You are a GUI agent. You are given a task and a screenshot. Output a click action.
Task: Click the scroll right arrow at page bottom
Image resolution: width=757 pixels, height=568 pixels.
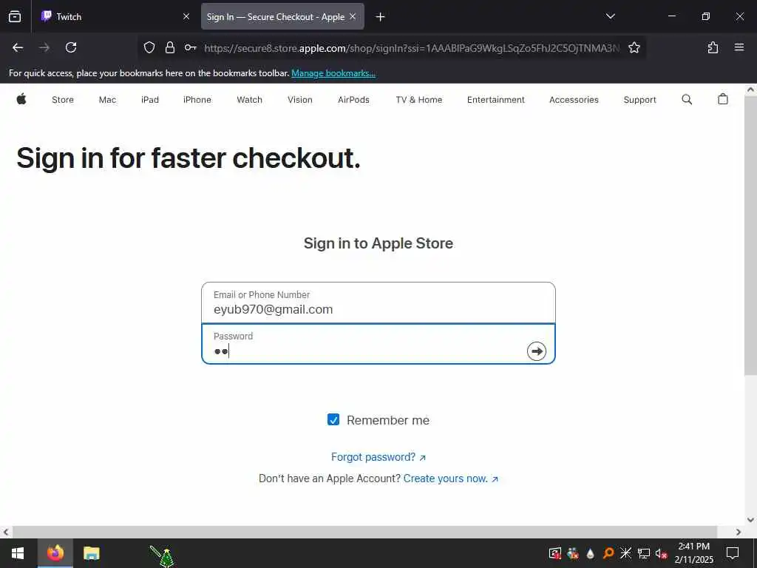(x=739, y=532)
